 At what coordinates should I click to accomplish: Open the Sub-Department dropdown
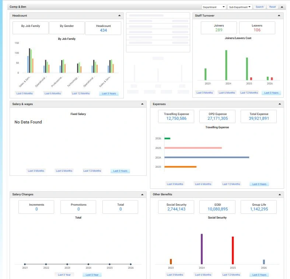click(240, 7)
